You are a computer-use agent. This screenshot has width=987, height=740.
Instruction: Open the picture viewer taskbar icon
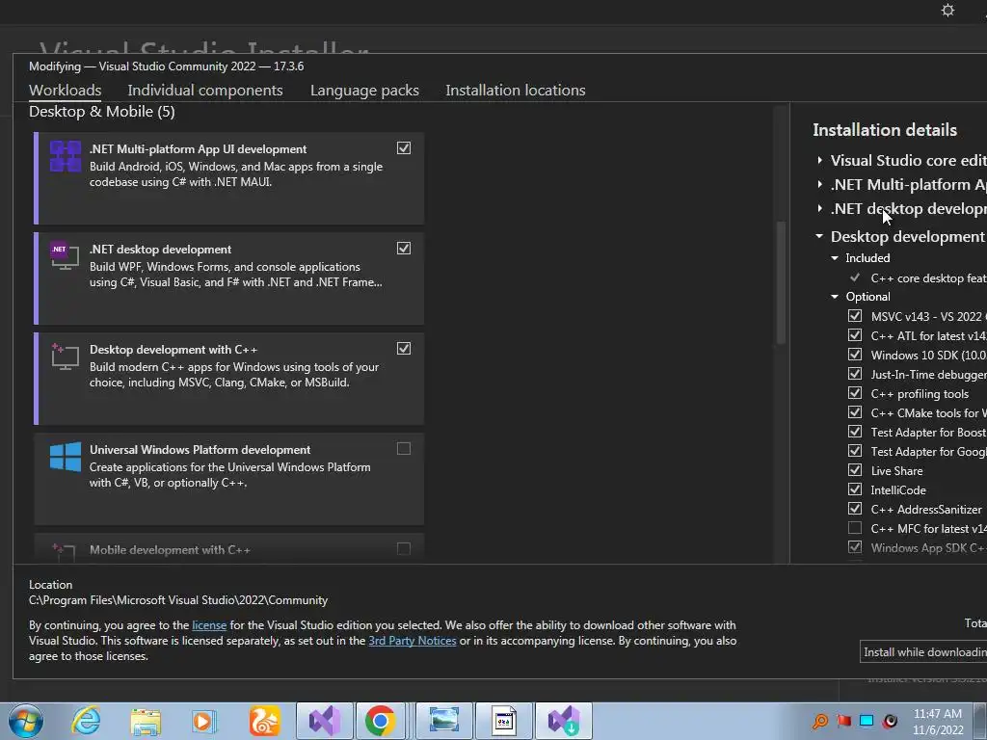point(443,721)
